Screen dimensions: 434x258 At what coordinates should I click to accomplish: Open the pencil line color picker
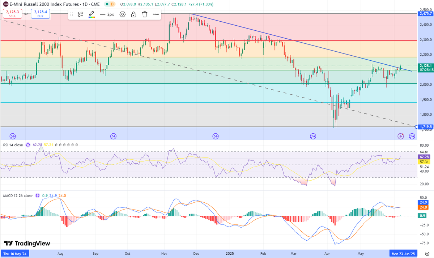[92, 14]
